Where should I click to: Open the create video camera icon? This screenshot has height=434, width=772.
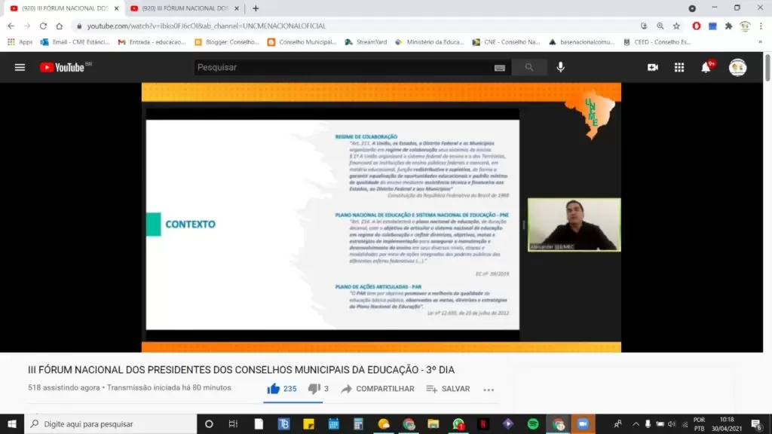coord(653,67)
